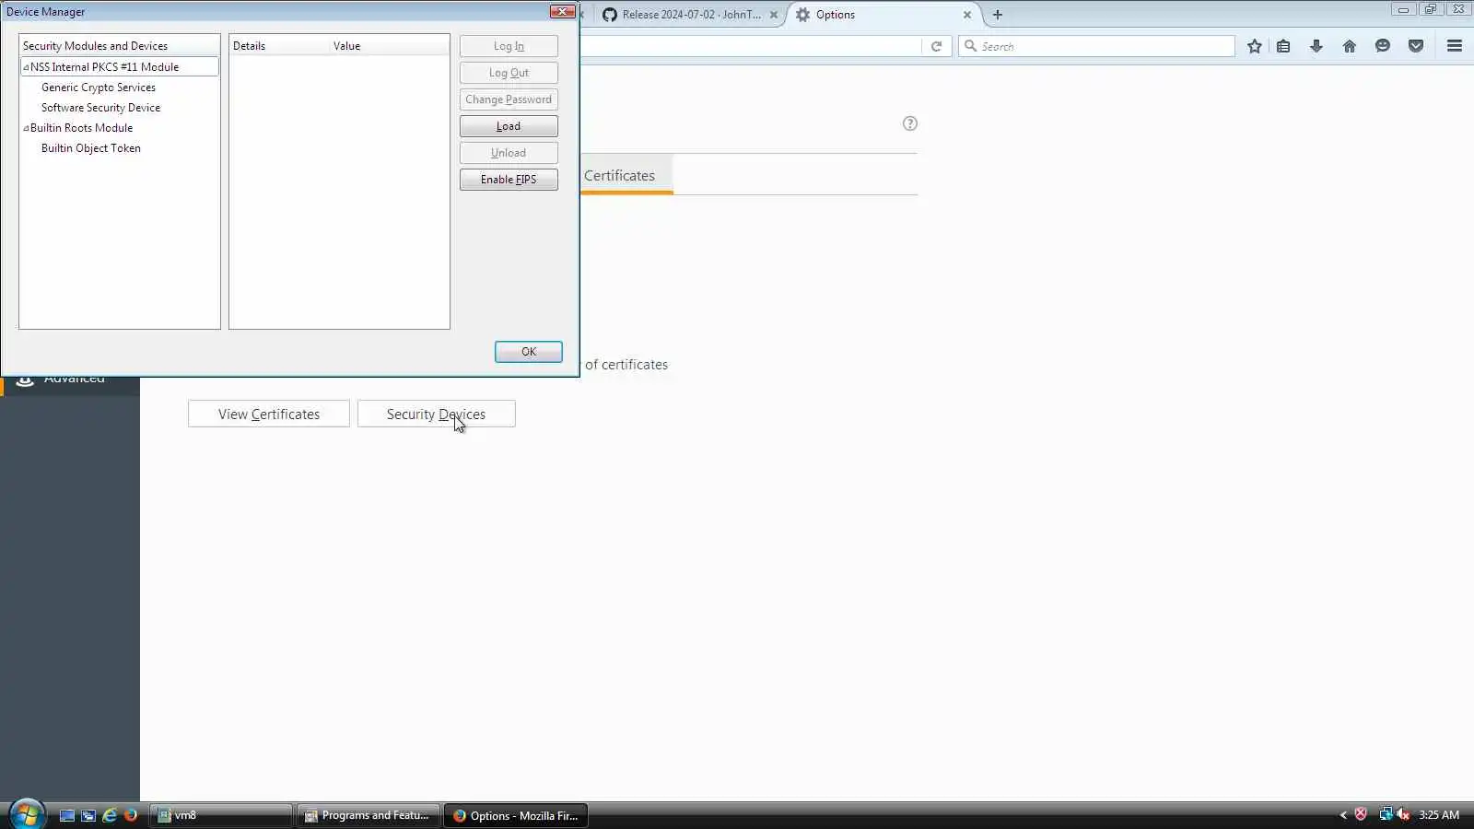Select the Options browser tab
Image resolution: width=1474 pixels, height=829 pixels.
click(884, 15)
